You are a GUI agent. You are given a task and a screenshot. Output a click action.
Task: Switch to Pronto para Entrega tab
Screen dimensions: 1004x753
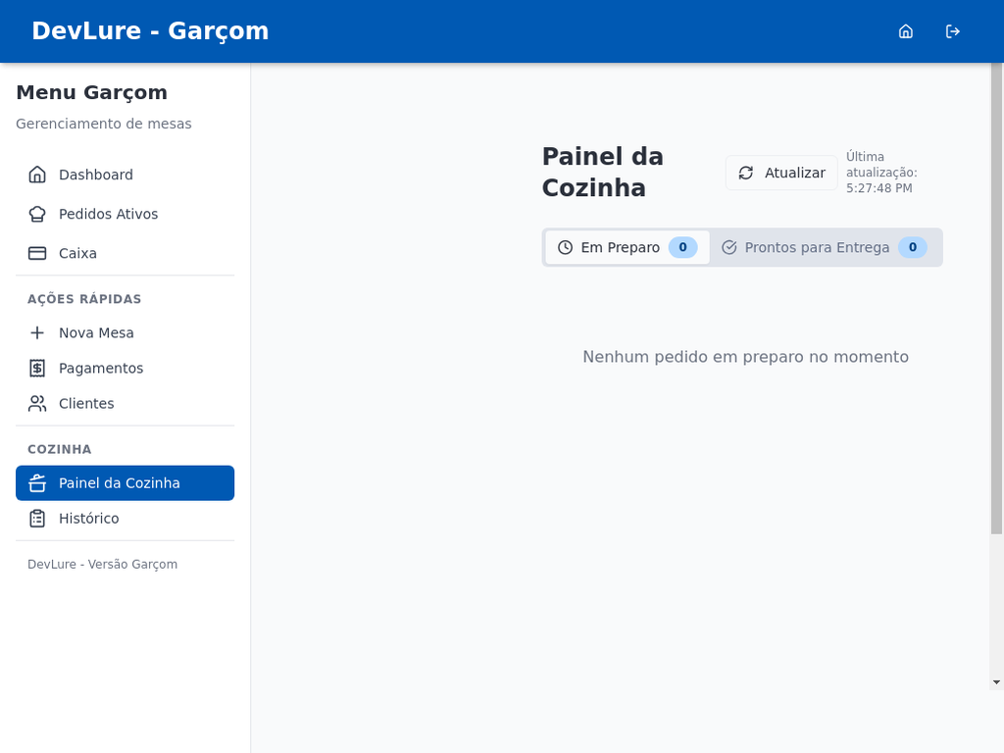(x=816, y=247)
